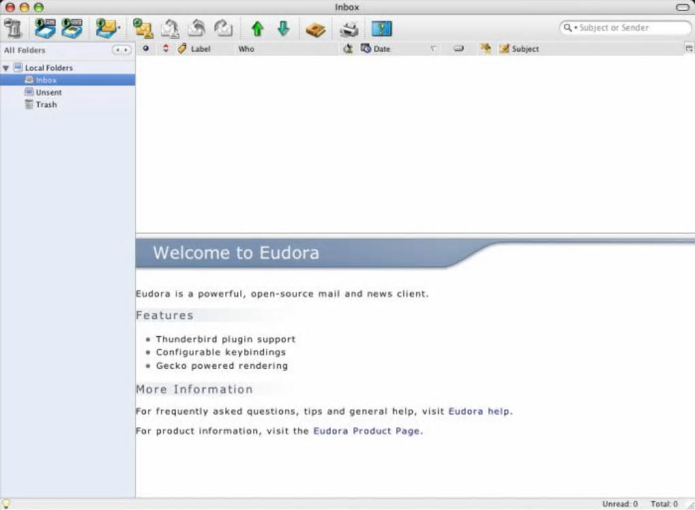The height and width of the screenshot is (510, 695).
Task: Click the Thunderbird plugin support bullet
Action: click(x=225, y=340)
